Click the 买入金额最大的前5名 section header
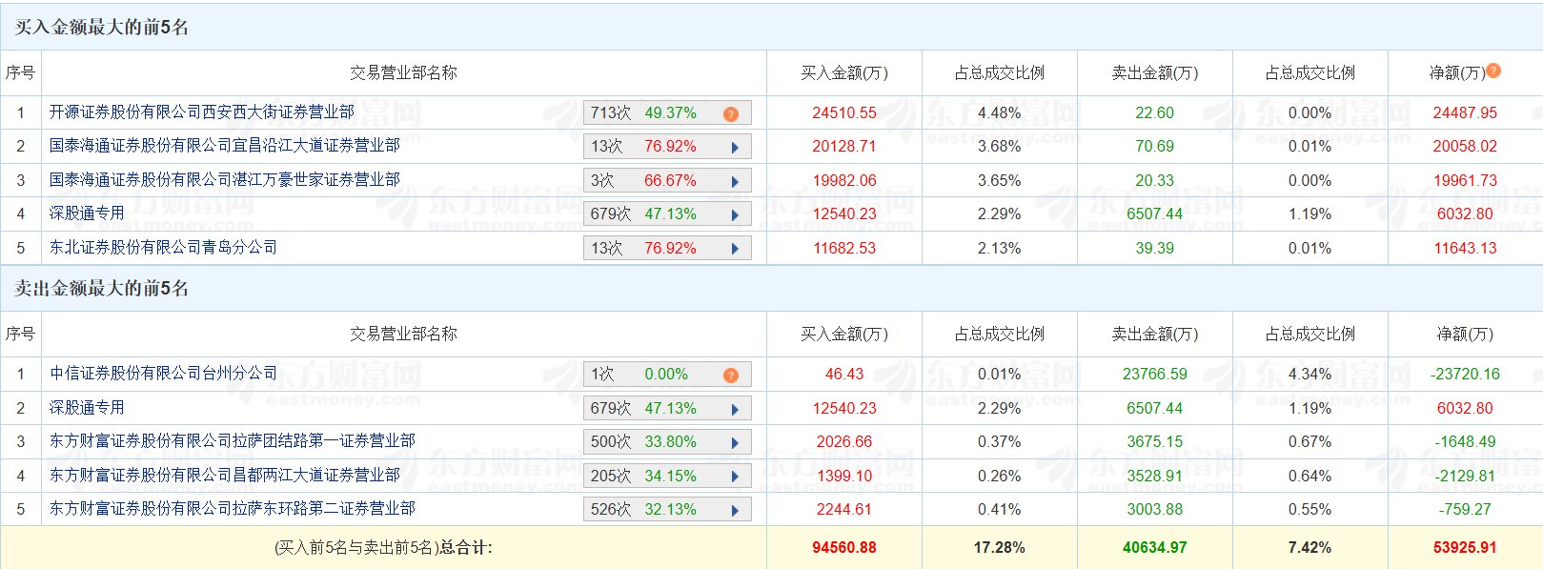1543x569 pixels. 102,28
